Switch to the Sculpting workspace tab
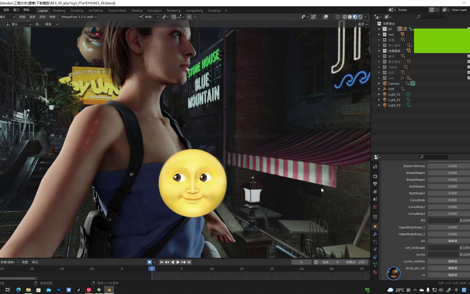Screen dimensions: 470x294 point(77,11)
